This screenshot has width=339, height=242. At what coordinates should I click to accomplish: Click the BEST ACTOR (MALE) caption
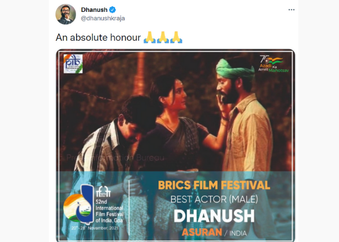click(x=214, y=199)
